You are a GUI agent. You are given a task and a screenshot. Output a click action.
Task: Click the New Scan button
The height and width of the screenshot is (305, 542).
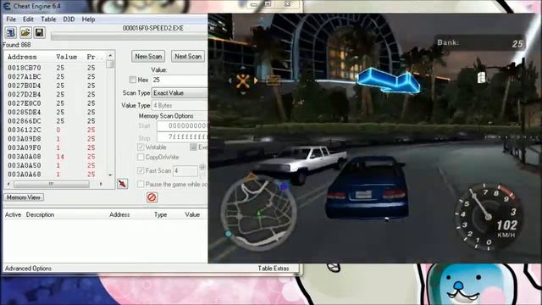click(148, 57)
